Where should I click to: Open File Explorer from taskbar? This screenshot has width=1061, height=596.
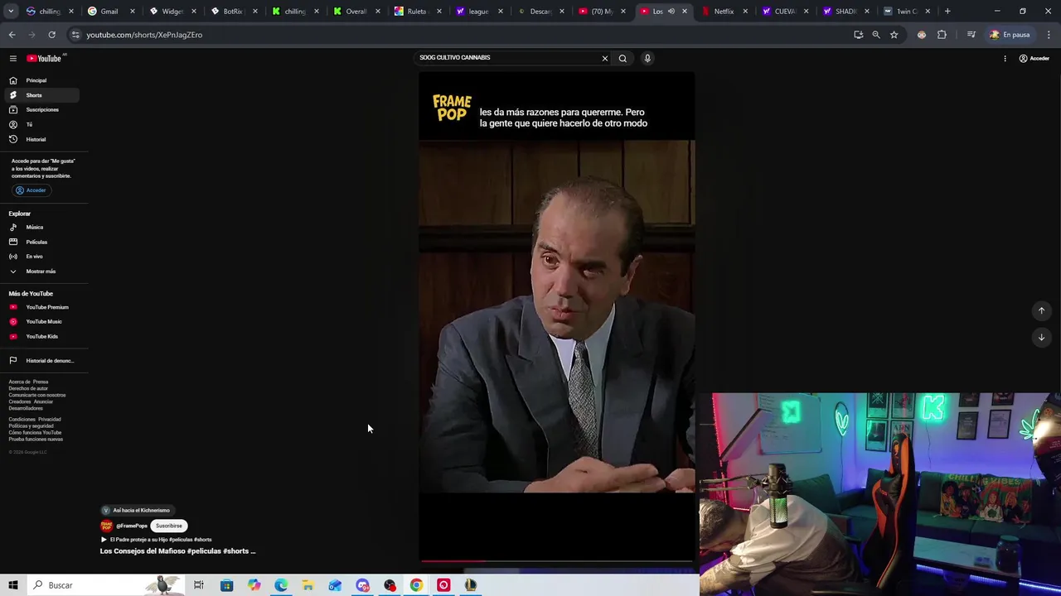point(308,585)
